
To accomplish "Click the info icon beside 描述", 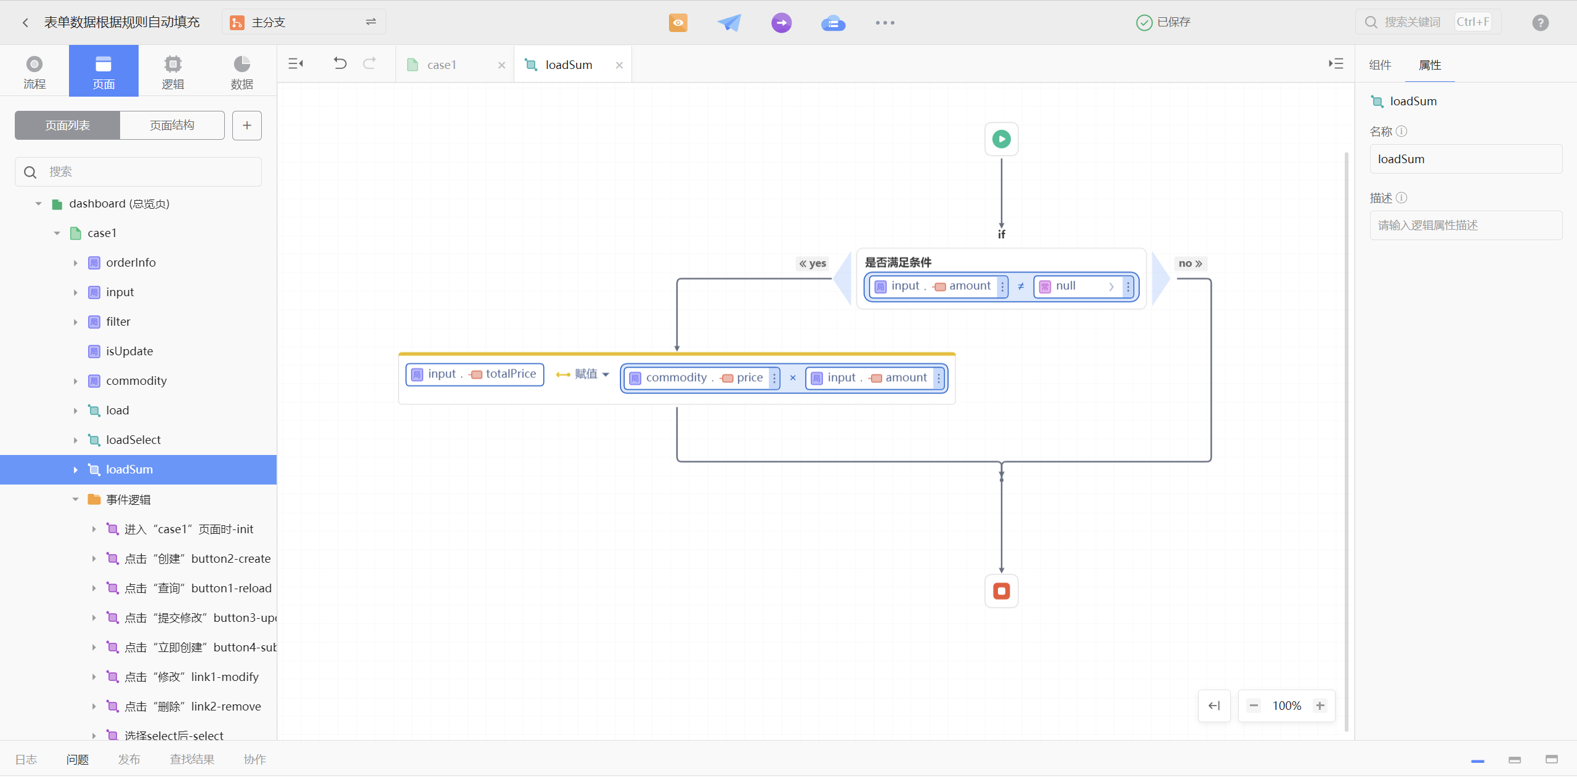I will pyautogui.click(x=1401, y=198).
